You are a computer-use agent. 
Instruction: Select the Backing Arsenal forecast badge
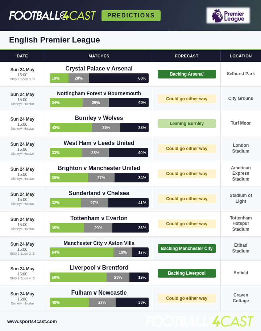tap(187, 74)
